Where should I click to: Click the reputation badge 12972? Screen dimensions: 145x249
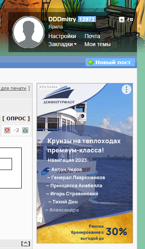tap(87, 19)
